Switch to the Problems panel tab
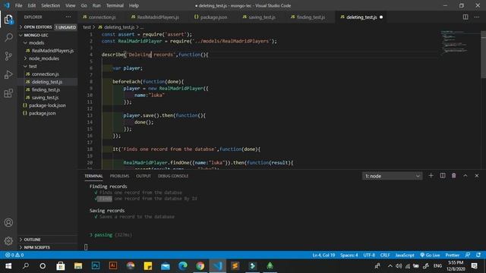Screen dimensions: 486x273 tap(119, 176)
